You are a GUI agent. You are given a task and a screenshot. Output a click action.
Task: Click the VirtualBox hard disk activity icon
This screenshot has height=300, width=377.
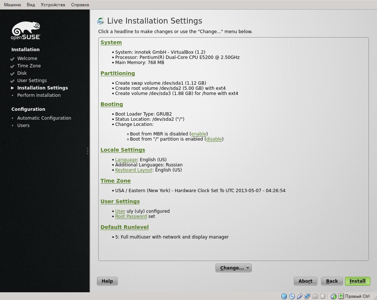point(284,296)
